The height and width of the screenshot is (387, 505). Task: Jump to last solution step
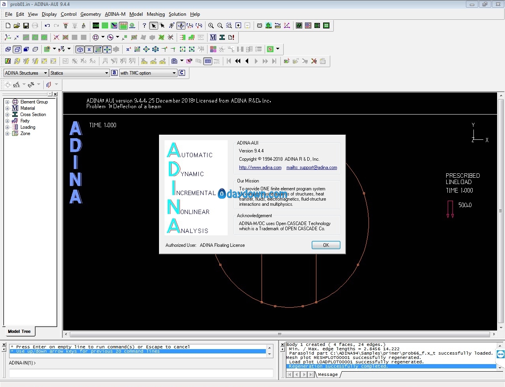tap(274, 61)
